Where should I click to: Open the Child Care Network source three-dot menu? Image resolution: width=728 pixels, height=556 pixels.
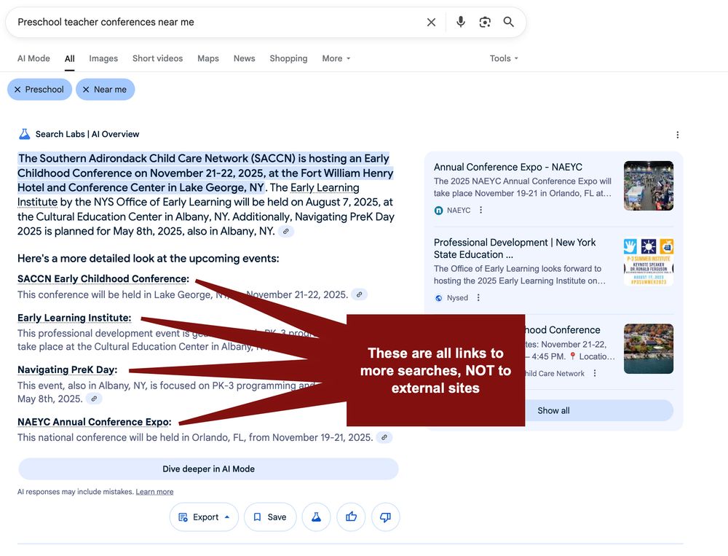(595, 373)
